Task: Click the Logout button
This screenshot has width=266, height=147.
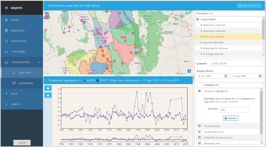Action: pyautogui.click(x=22, y=143)
